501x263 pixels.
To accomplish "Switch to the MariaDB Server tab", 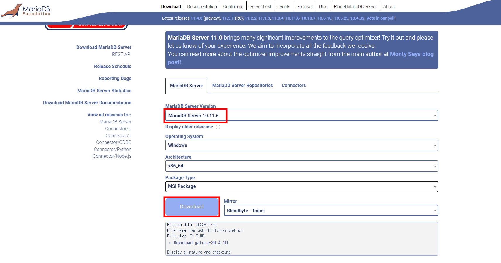I will [x=187, y=86].
